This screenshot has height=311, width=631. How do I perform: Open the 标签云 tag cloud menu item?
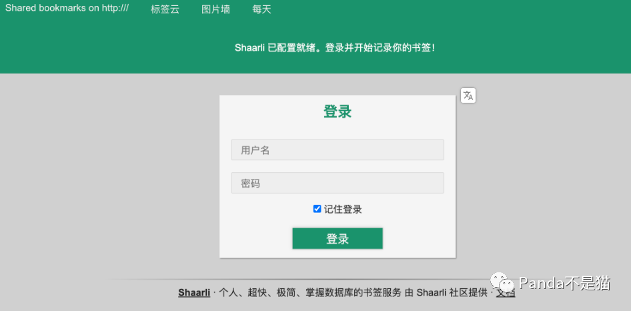pos(165,9)
